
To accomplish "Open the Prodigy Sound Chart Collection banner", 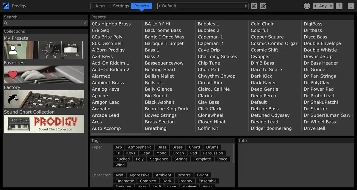I will point(44,124).
